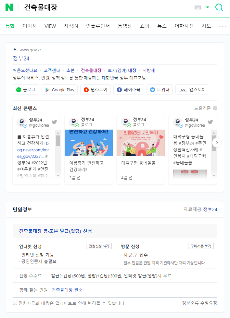The height and width of the screenshot is (318, 230).
Task: Click the 노출기준 info icon
Action: pyautogui.click(x=215, y=108)
